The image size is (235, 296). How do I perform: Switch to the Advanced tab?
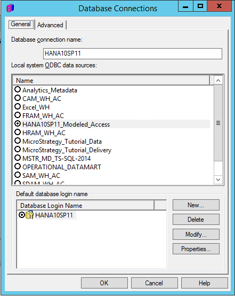coord(50,25)
